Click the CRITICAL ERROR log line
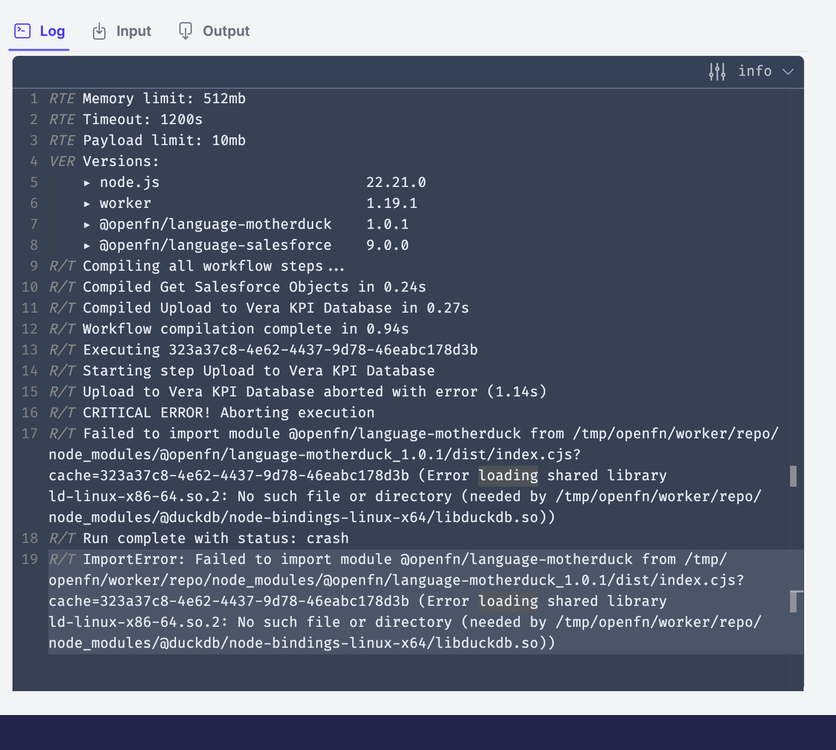 click(x=228, y=413)
